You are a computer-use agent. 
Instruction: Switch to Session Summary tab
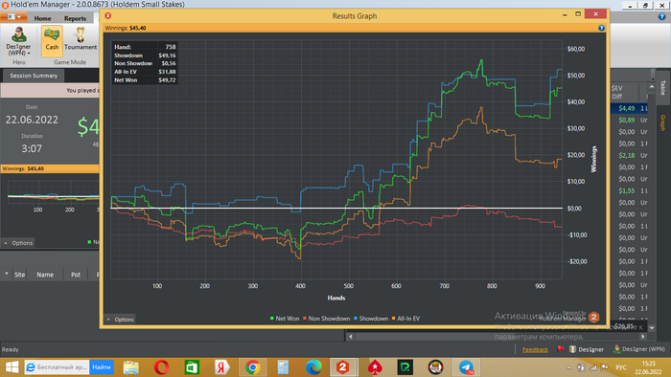[x=34, y=76]
